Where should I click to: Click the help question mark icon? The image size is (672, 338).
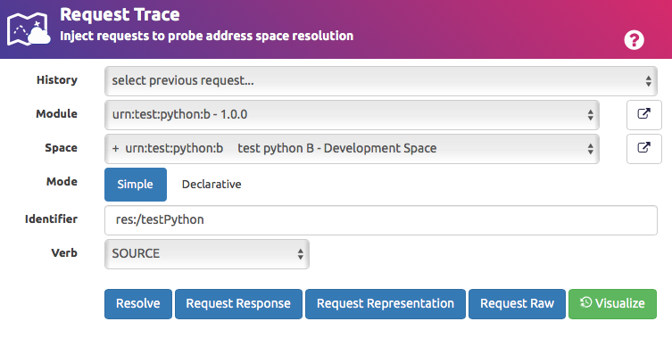(634, 40)
